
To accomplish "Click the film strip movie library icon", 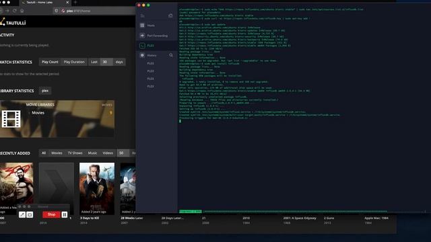I will (11, 119).
